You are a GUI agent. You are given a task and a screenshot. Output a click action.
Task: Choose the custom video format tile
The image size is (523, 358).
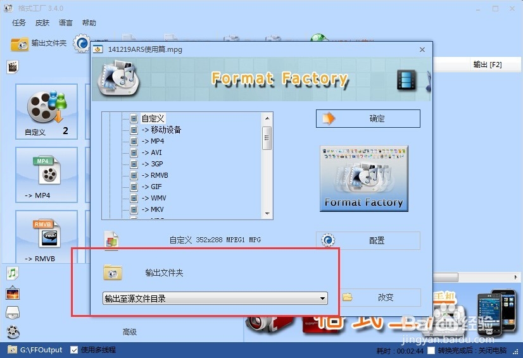point(46,112)
